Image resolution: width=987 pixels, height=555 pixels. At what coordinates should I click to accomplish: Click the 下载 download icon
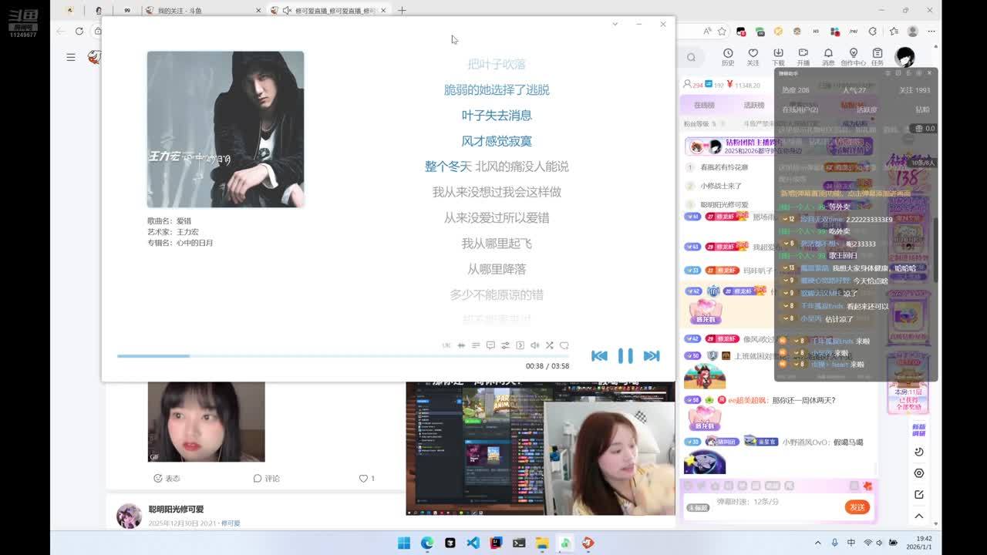point(778,57)
